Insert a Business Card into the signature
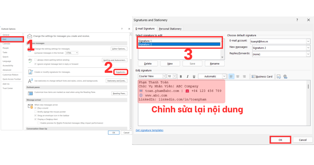 click(x=262, y=76)
